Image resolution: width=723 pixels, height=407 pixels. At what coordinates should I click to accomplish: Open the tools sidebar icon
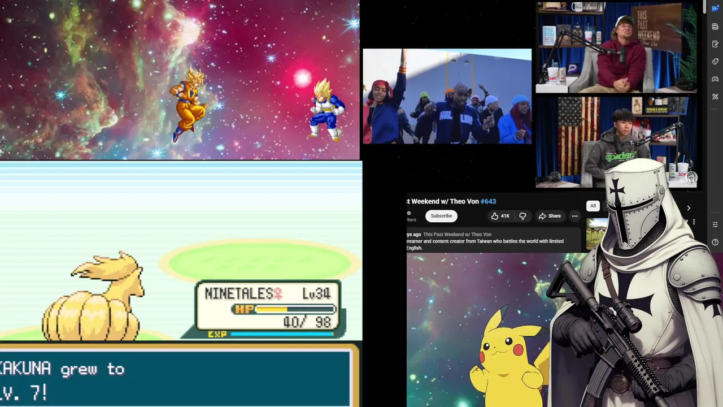(715, 97)
